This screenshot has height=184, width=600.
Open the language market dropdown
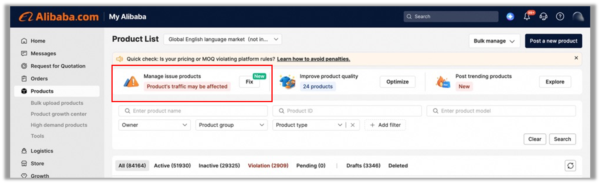click(x=223, y=39)
